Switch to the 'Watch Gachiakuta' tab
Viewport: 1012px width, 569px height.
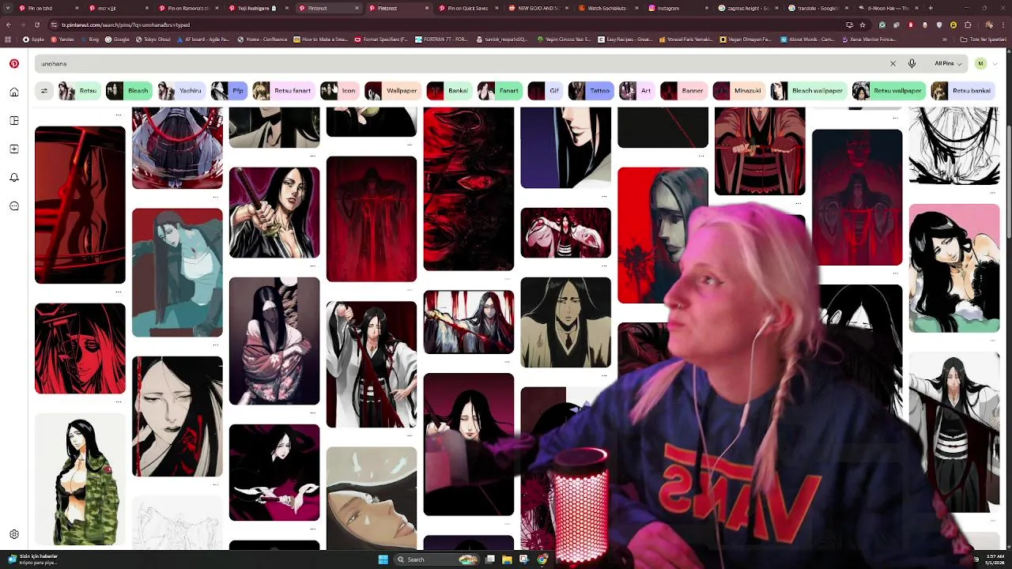pos(607,8)
